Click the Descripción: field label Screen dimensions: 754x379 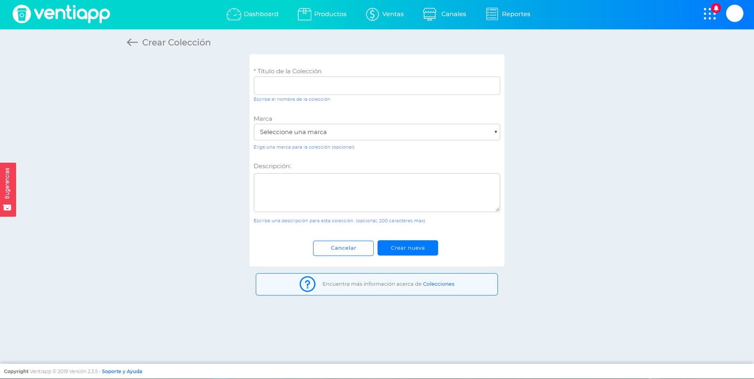pyautogui.click(x=272, y=166)
